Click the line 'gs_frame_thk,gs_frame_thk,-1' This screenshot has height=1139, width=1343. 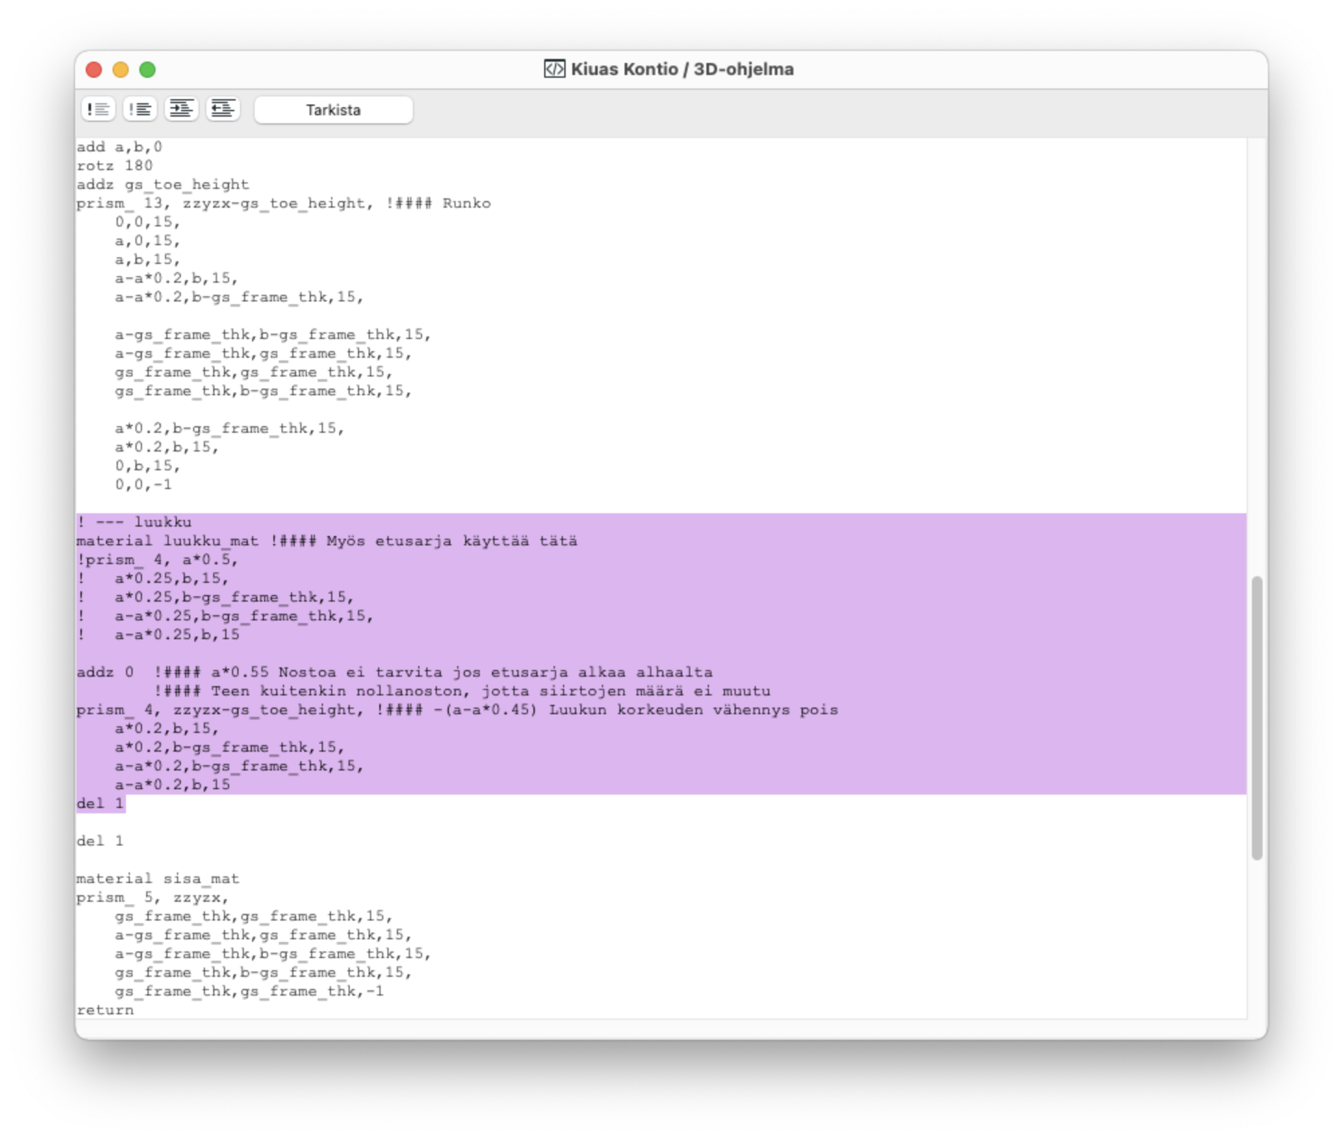pyautogui.click(x=249, y=991)
